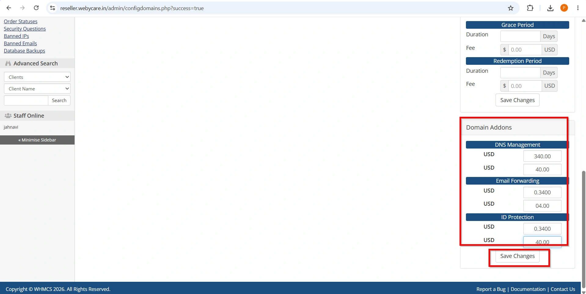Open the Contact Us footer link
Viewport: 586px width, 294px height.
click(x=563, y=289)
